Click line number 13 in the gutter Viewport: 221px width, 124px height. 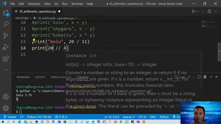(23, 42)
